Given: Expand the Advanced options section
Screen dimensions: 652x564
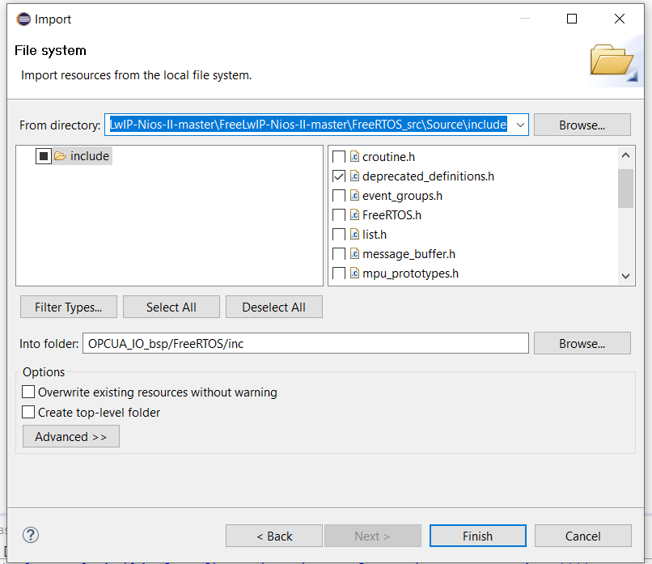Looking at the screenshot, I should [x=70, y=437].
